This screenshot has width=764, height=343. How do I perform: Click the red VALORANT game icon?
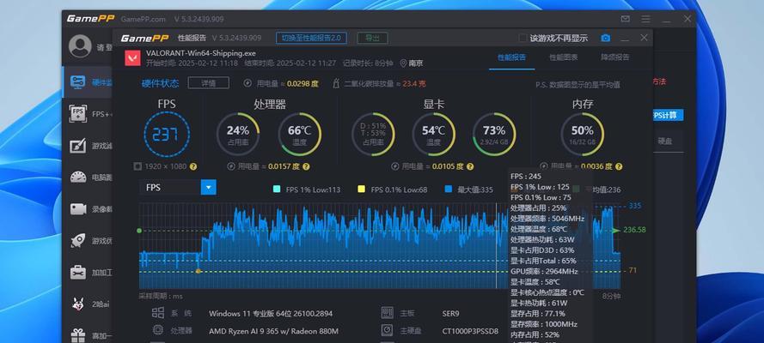click(131, 57)
